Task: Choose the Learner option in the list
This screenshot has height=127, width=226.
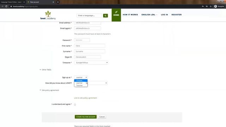Action: (81, 83)
